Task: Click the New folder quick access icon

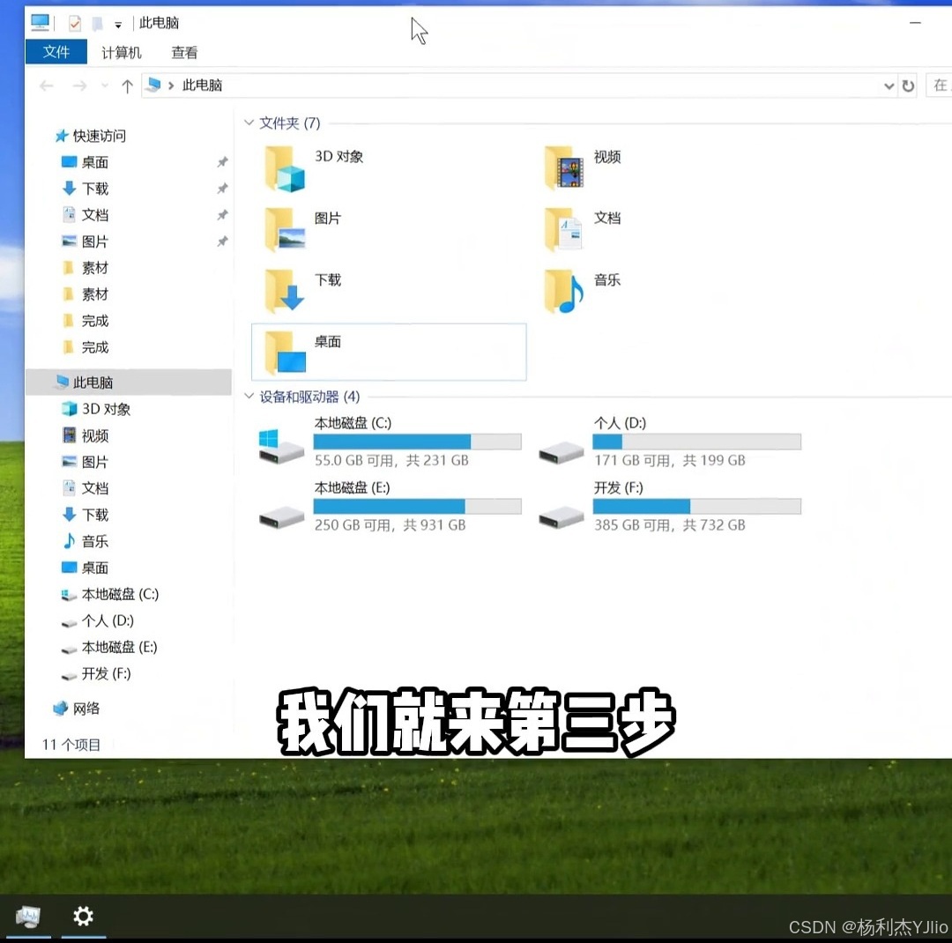Action: point(97,24)
